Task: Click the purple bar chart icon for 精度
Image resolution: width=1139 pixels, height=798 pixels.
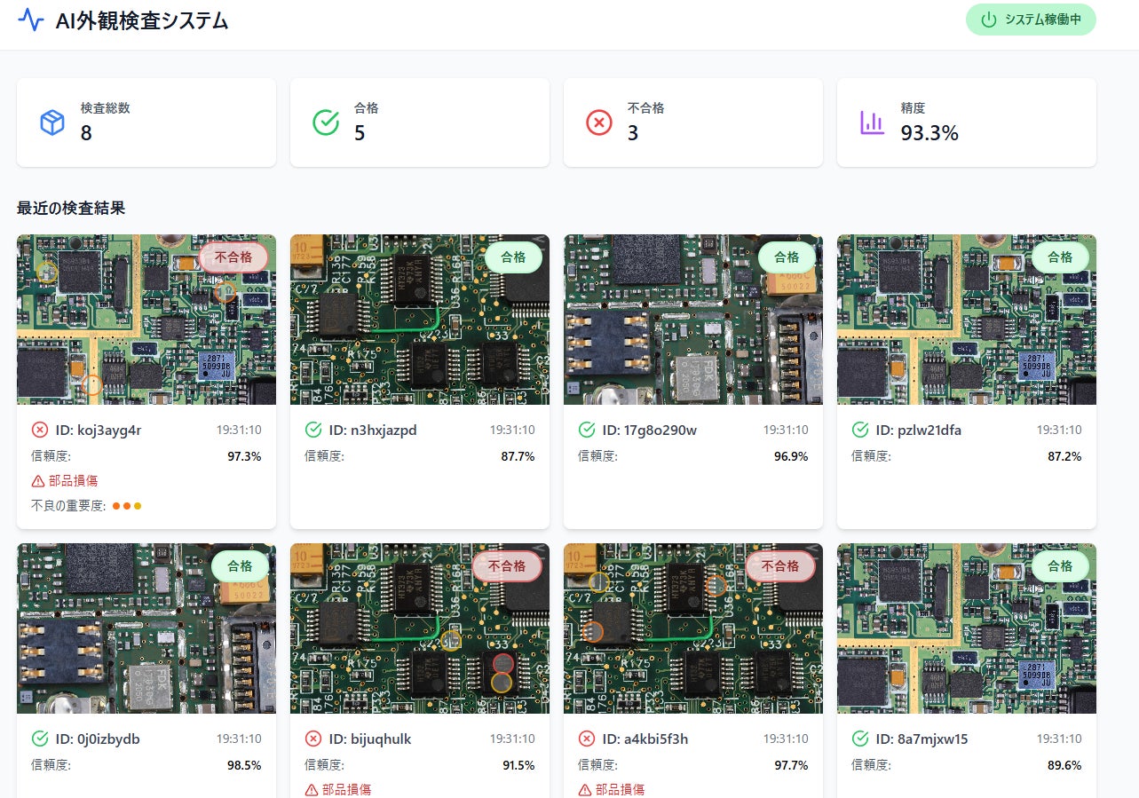Action: (x=873, y=122)
